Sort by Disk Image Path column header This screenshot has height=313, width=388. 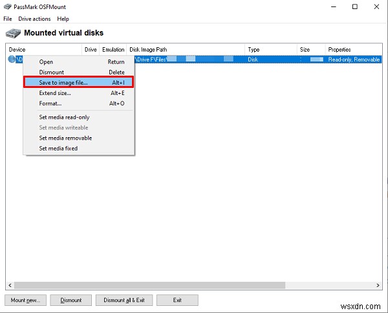(x=186, y=50)
